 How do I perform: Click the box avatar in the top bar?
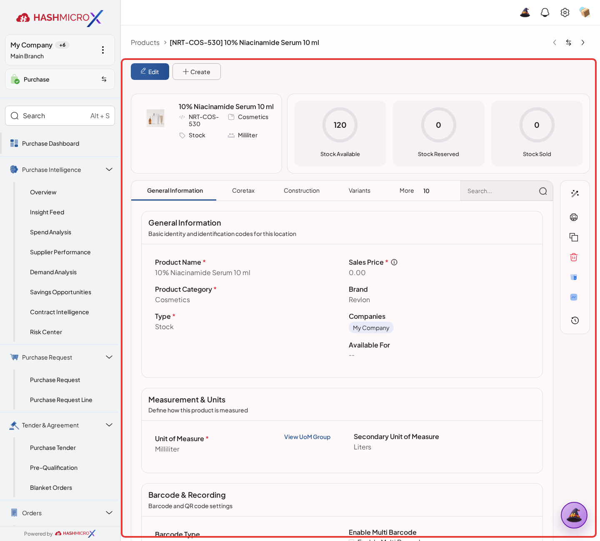[x=585, y=12]
